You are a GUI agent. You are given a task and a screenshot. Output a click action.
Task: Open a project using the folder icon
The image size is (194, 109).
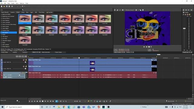point(4,6)
